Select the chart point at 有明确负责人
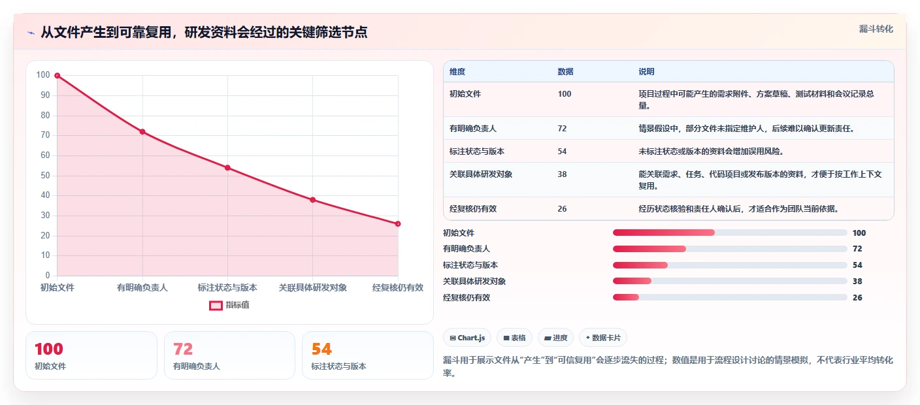 click(x=142, y=132)
